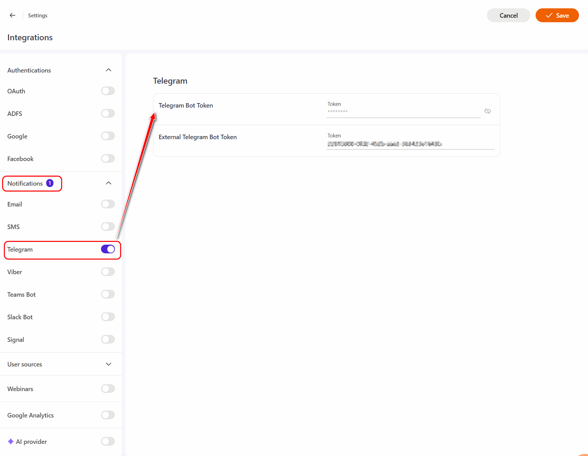Screen dimensions: 588x456
Task: Enable the Google Analytics toggle
Action: [x=108, y=415]
